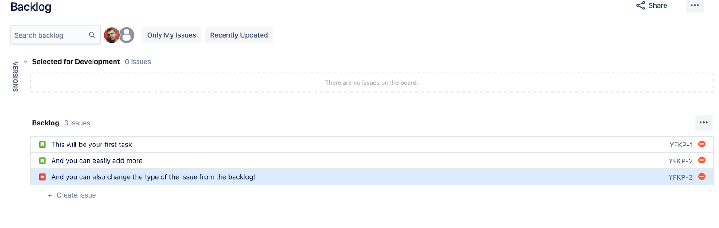Viewport: 719px width, 228px height.
Task: Expand the VERSIONS side panel
Action: tap(15, 77)
